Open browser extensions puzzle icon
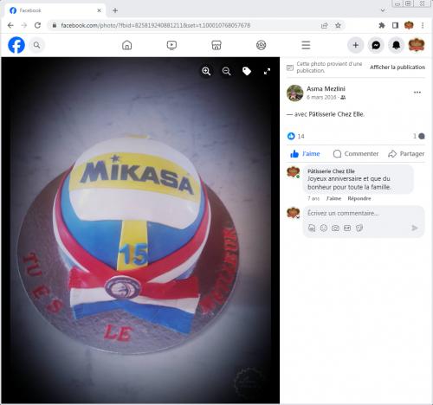Viewport: 433px width, 405px height. coord(382,25)
